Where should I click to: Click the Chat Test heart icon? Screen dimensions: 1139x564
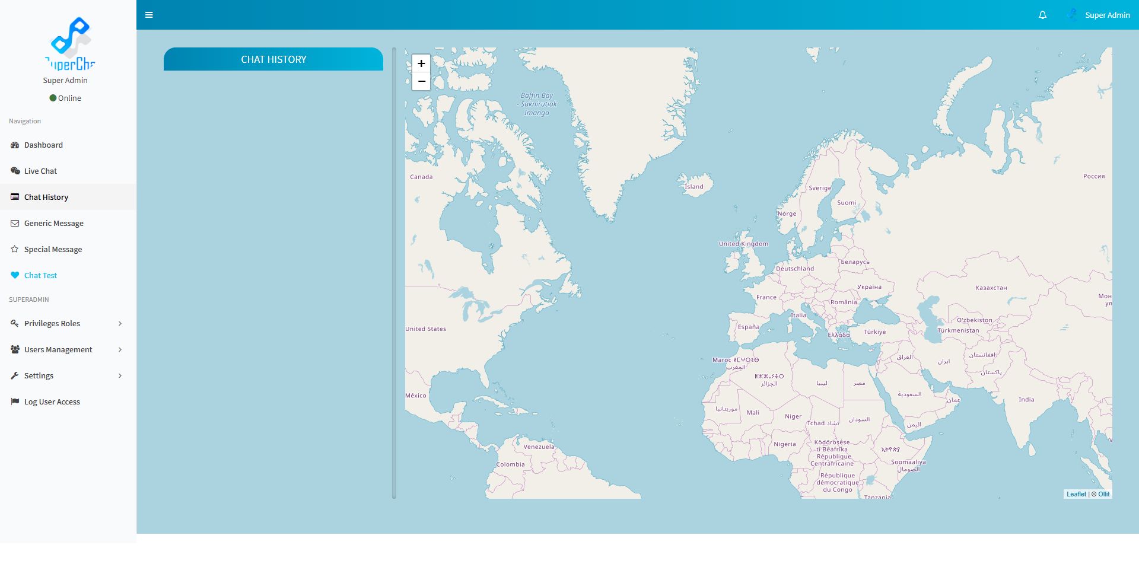coord(15,276)
